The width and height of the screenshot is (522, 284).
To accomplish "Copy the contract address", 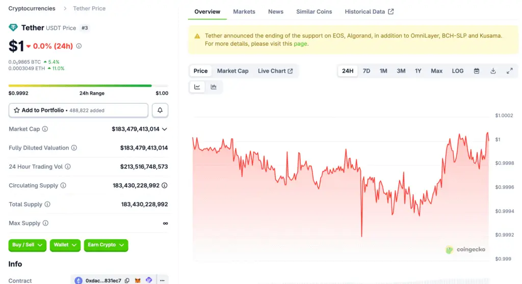I will pyautogui.click(x=127, y=280).
